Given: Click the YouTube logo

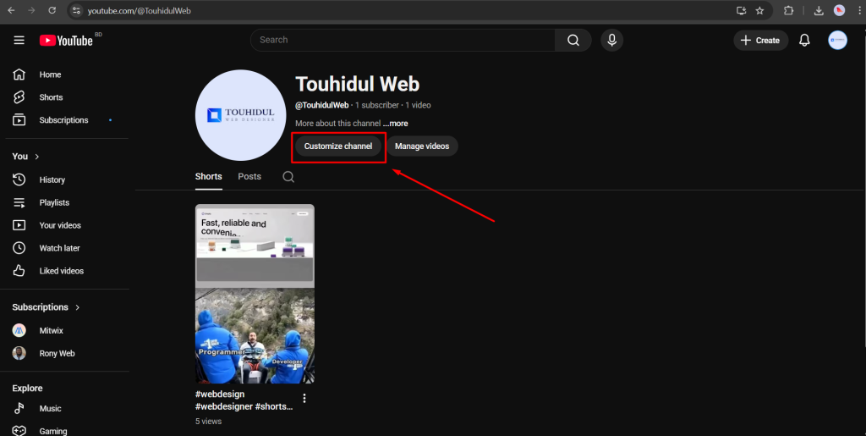Looking at the screenshot, I should (x=66, y=41).
